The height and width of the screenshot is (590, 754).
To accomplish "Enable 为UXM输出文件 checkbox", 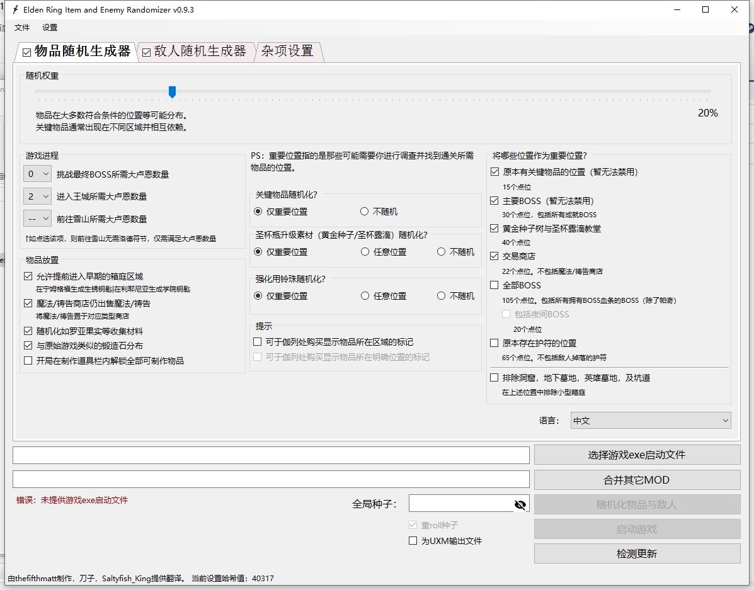I will (413, 540).
